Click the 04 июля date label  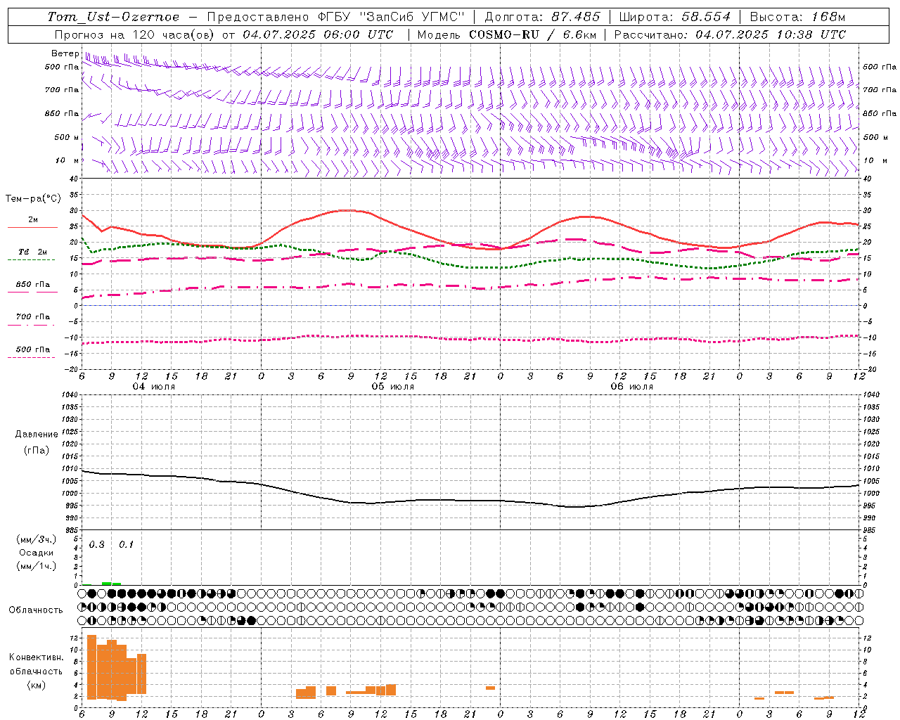tap(154, 387)
